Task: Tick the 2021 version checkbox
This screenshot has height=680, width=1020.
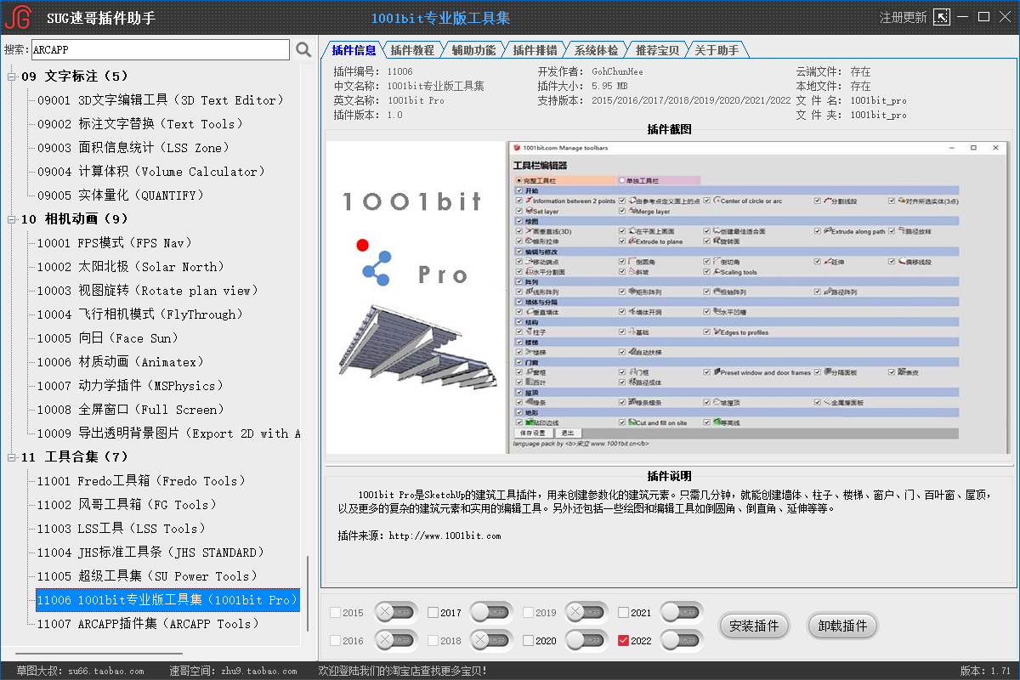Action: point(624,613)
